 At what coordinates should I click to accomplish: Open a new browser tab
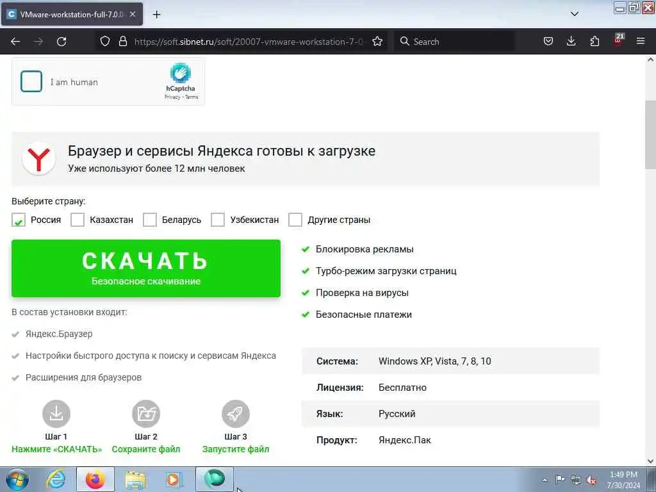coord(156,15)
